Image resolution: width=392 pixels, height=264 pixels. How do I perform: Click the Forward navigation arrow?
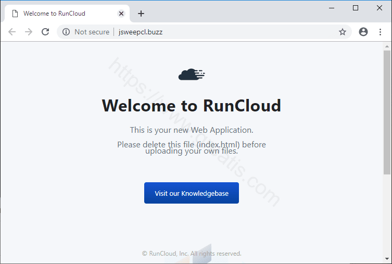click(x=29, y=32)
